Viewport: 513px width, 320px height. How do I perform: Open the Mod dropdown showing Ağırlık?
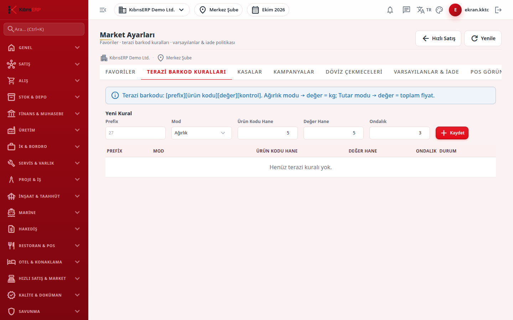pos(202,133)
